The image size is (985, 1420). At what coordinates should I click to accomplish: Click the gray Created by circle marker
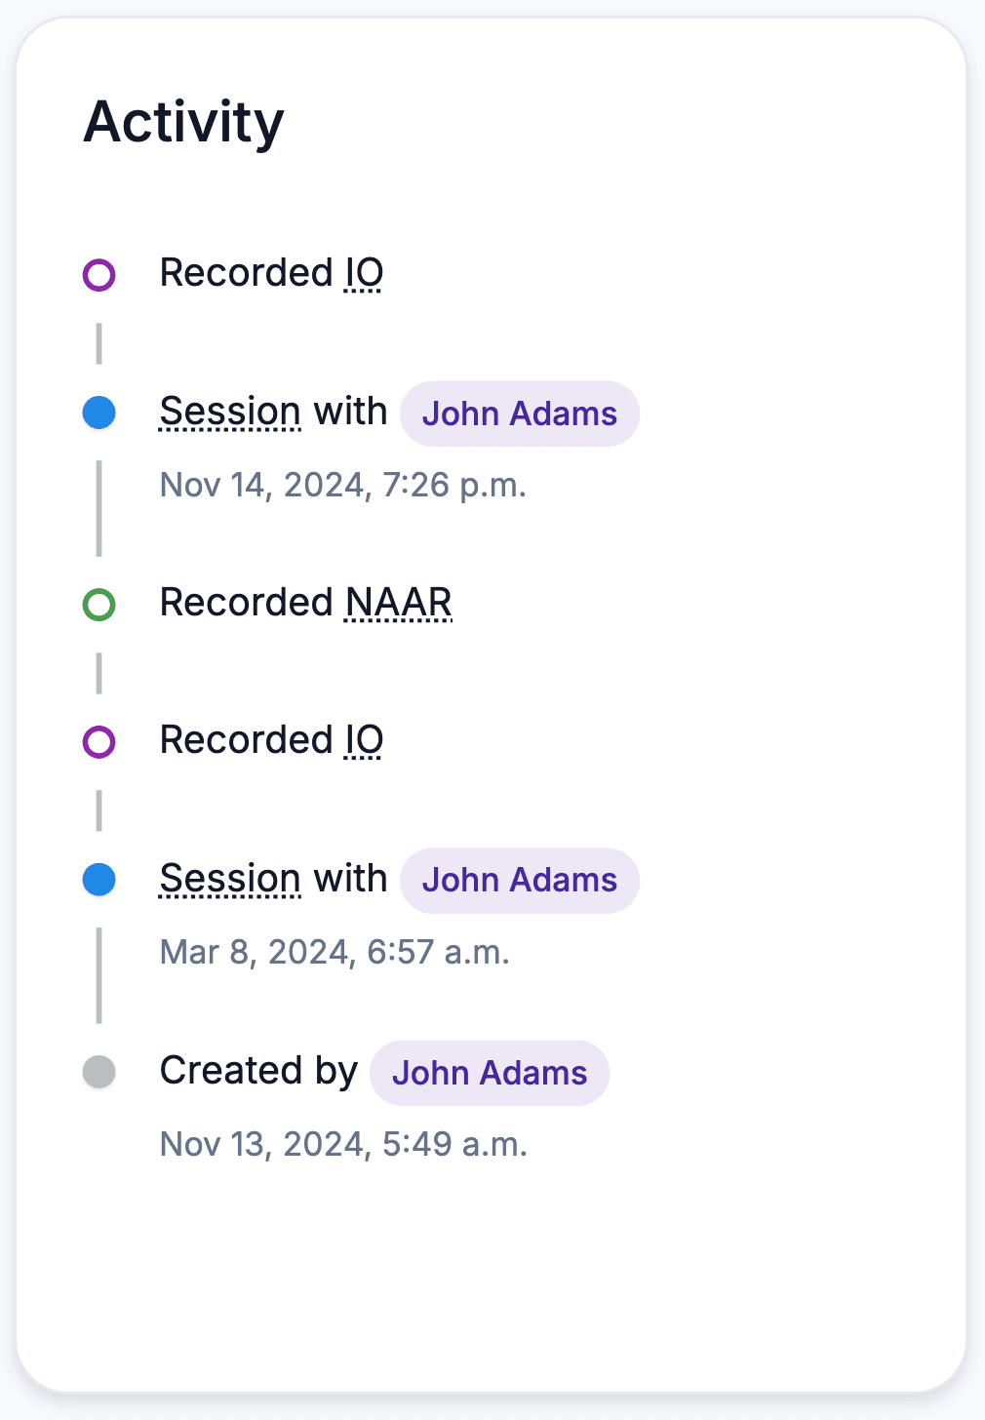coord(98,1071)
